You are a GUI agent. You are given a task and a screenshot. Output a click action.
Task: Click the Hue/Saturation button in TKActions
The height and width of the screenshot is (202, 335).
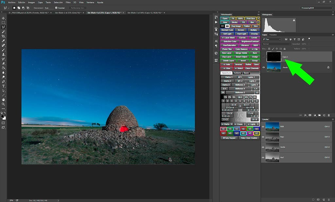229,45
